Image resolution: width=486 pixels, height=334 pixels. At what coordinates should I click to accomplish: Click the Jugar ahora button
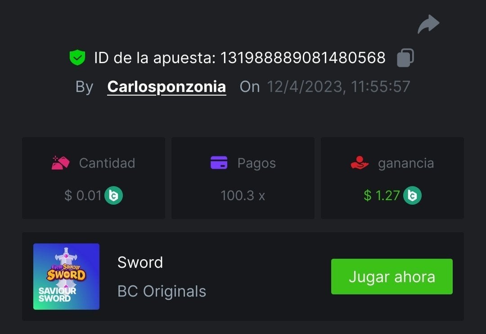click(x=392, y=277)
